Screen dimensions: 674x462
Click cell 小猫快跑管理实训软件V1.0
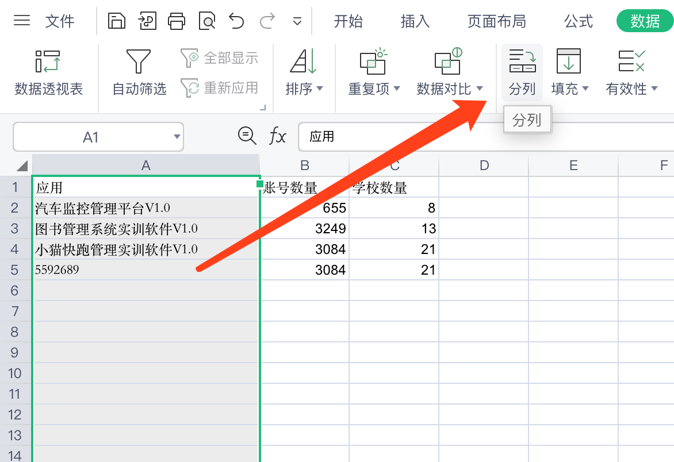(x=145, y=249)
